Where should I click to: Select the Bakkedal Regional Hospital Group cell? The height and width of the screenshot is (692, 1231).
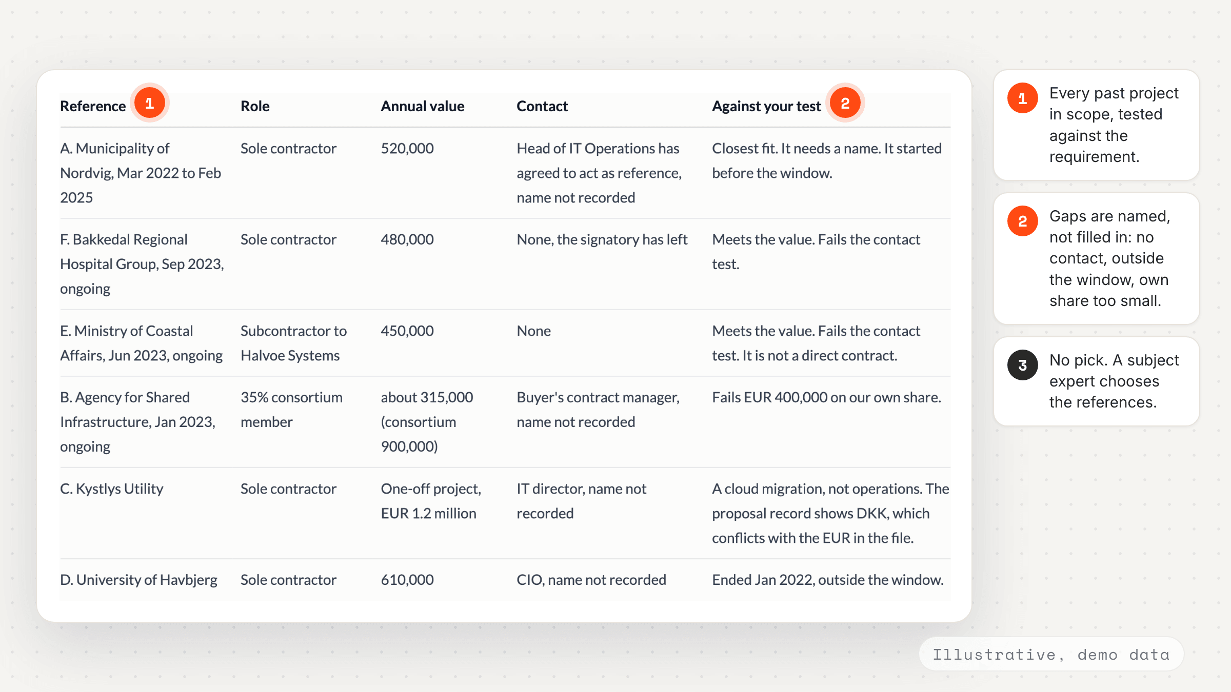[x=142, y=264]
